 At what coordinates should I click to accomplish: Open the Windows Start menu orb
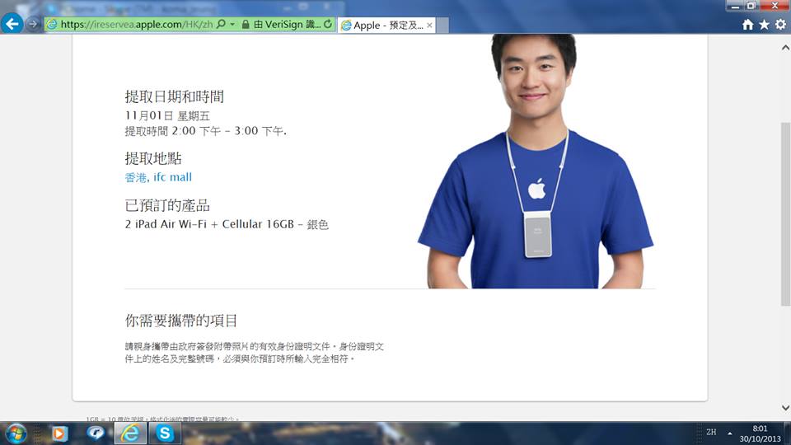click(x=16, y=433)
